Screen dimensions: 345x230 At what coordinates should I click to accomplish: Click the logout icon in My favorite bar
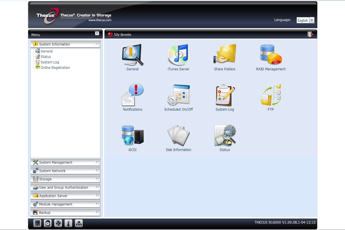point(310,34)
